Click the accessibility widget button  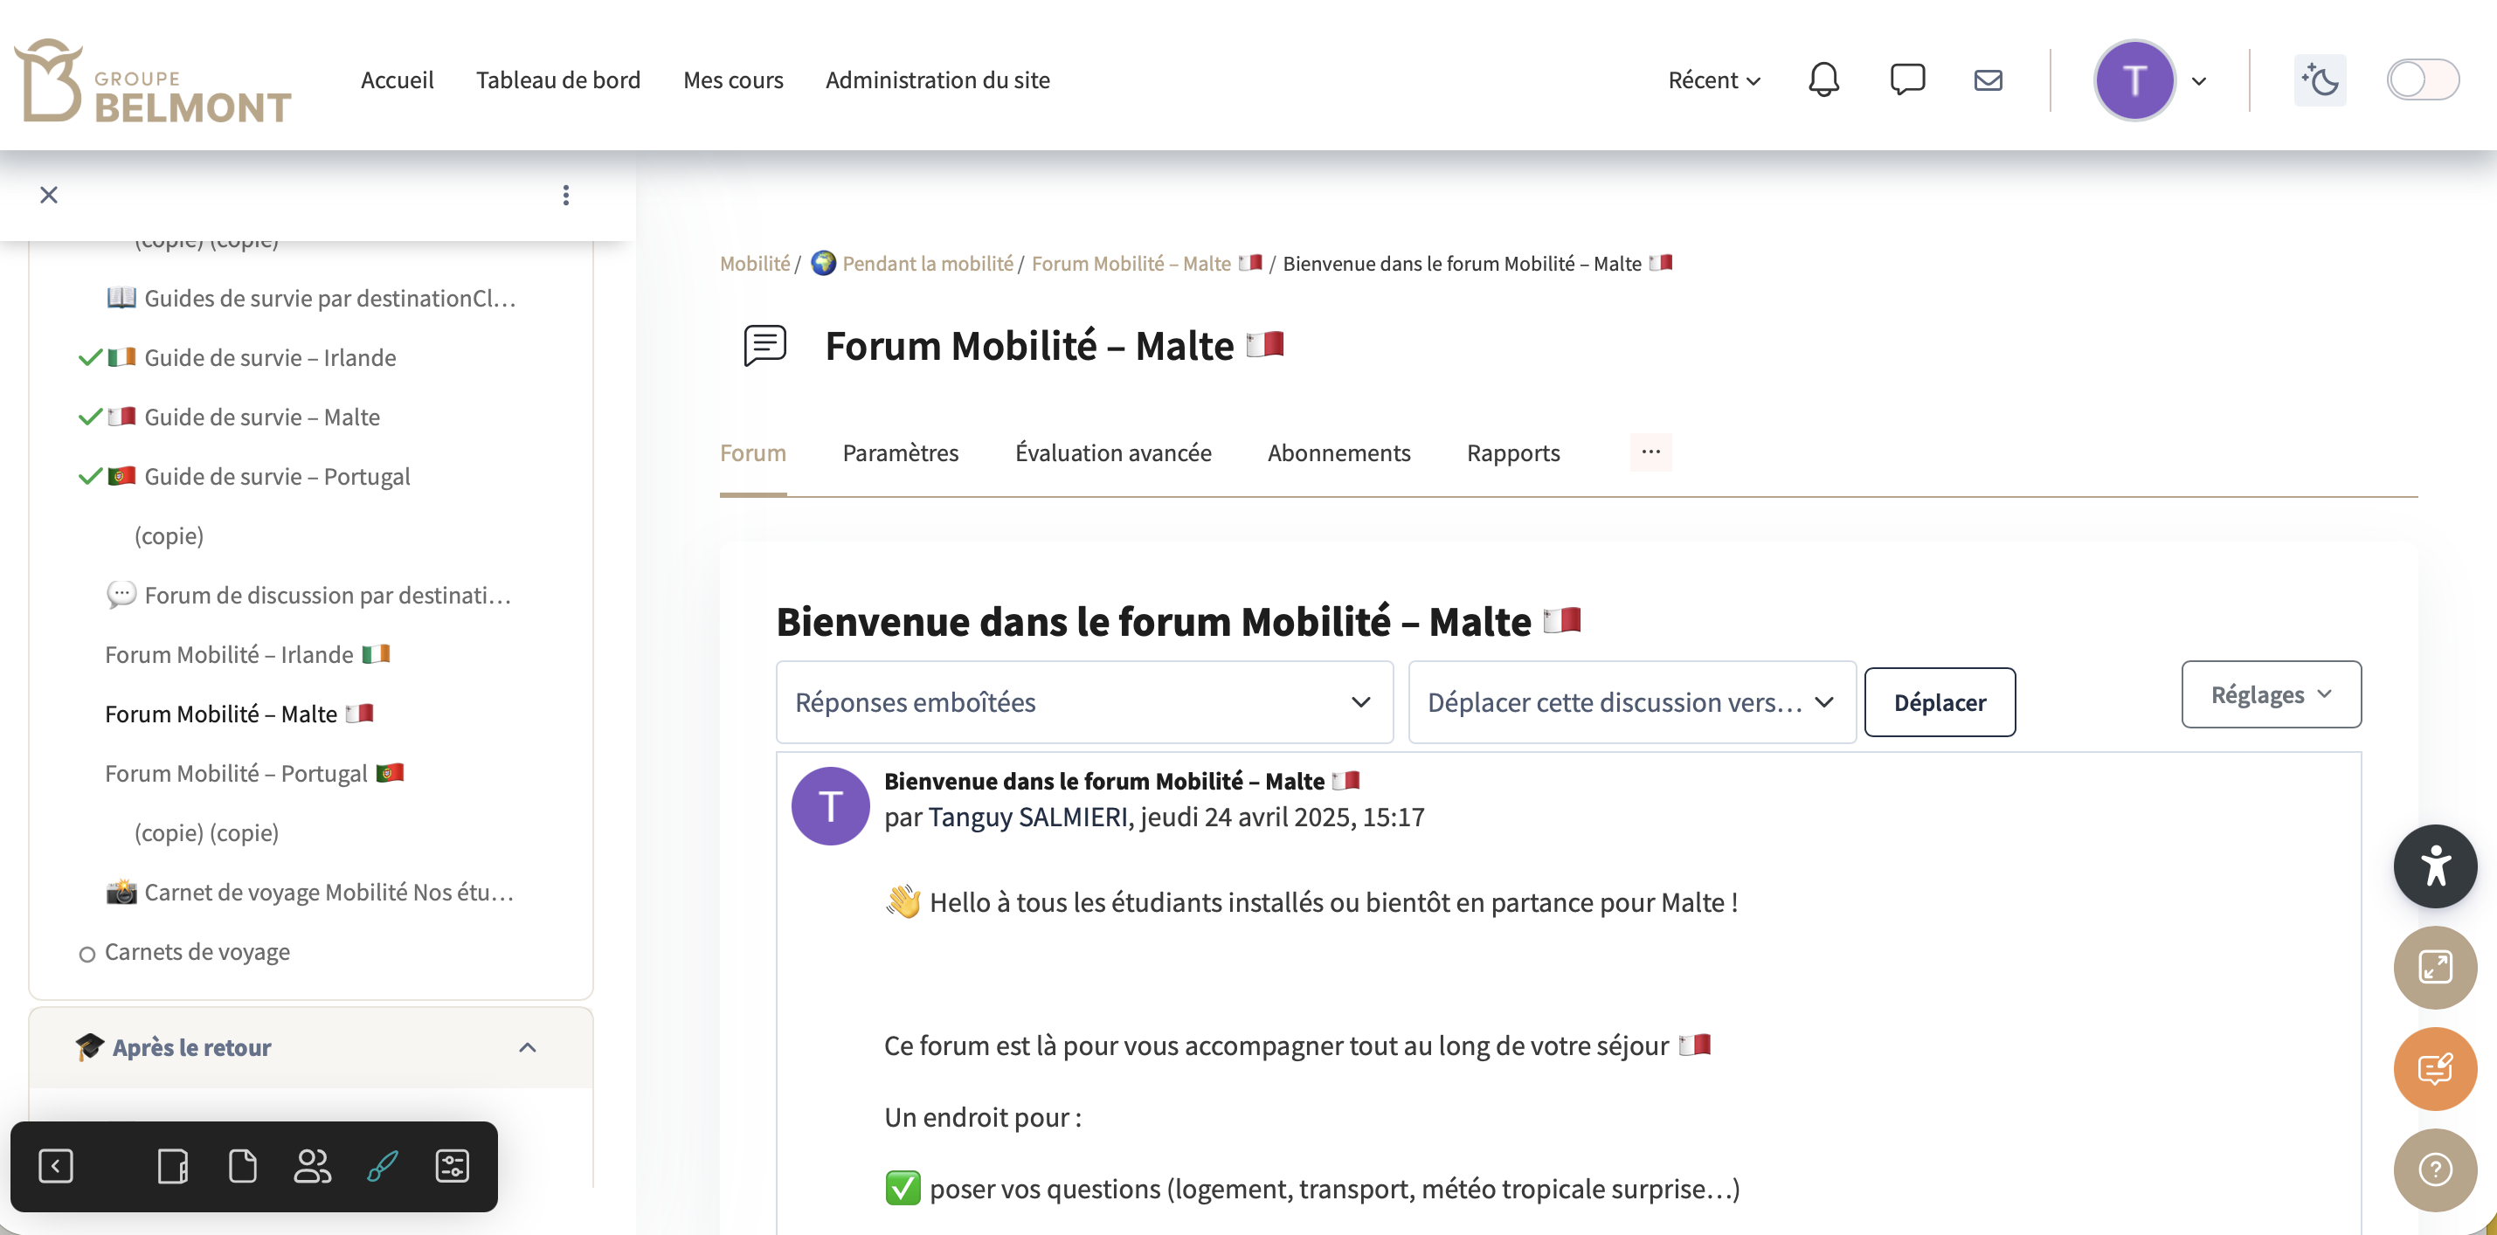(2434, 866)
